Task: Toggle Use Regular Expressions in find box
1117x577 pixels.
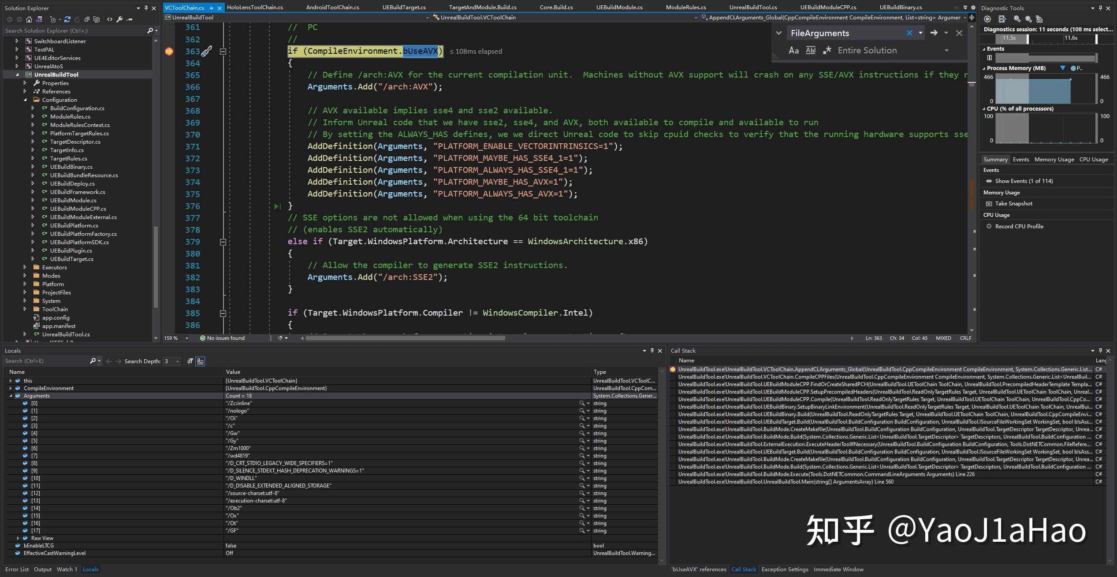Action: (827, 50)
